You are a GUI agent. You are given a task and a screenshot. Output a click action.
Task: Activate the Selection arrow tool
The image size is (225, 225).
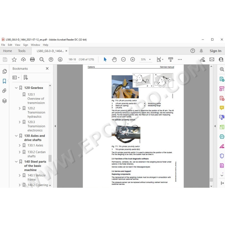(x=105, y=59)
